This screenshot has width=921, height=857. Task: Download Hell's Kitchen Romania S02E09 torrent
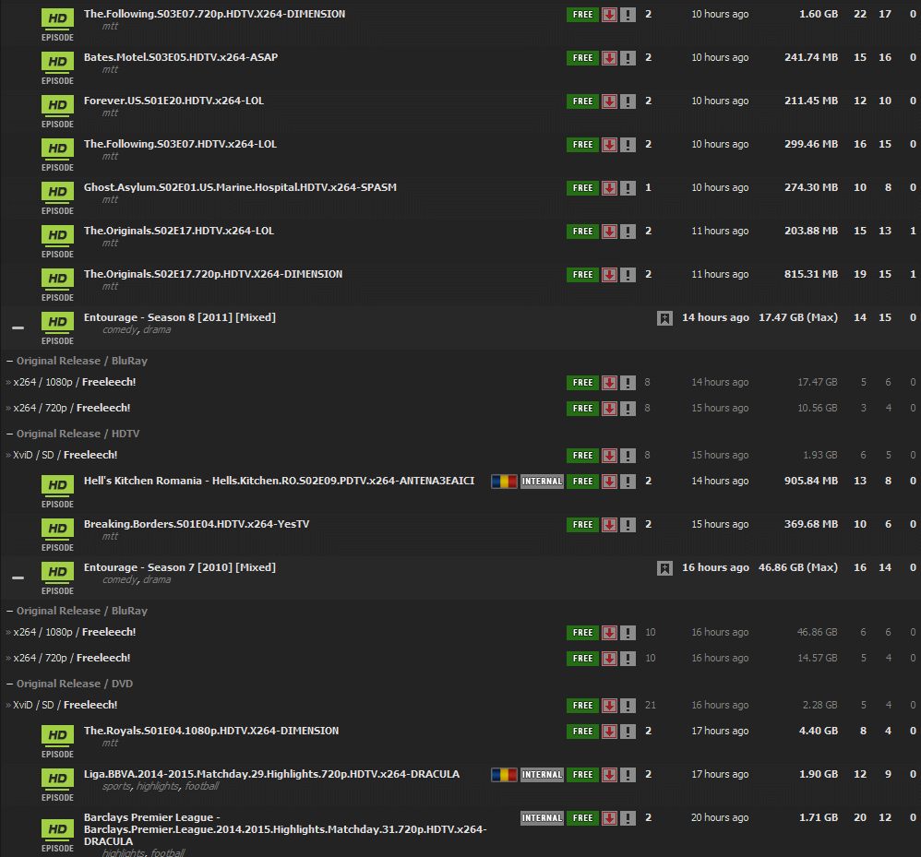[x=609, y=482]
